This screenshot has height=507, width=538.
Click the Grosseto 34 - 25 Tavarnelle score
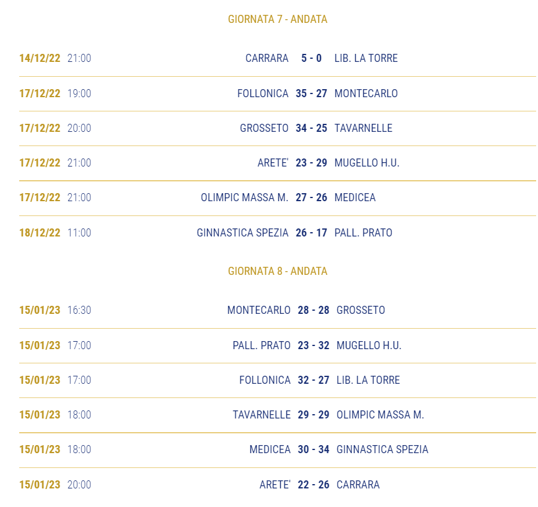[311, 128]
